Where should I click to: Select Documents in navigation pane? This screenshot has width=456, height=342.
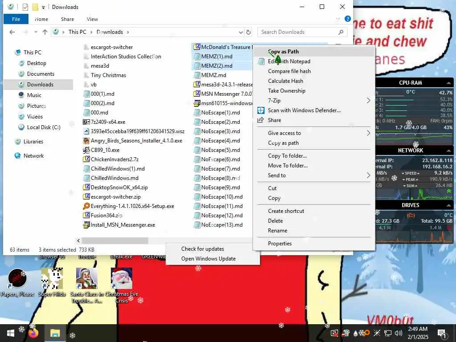click(x=41, y=74)
